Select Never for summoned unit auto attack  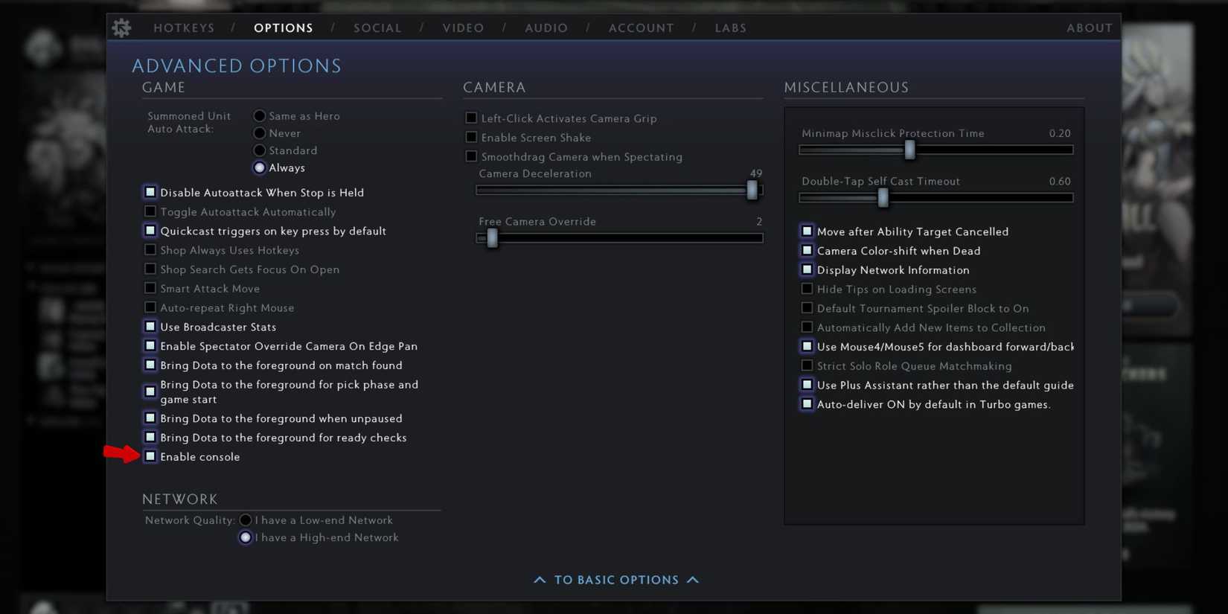[x=260, y=133]
